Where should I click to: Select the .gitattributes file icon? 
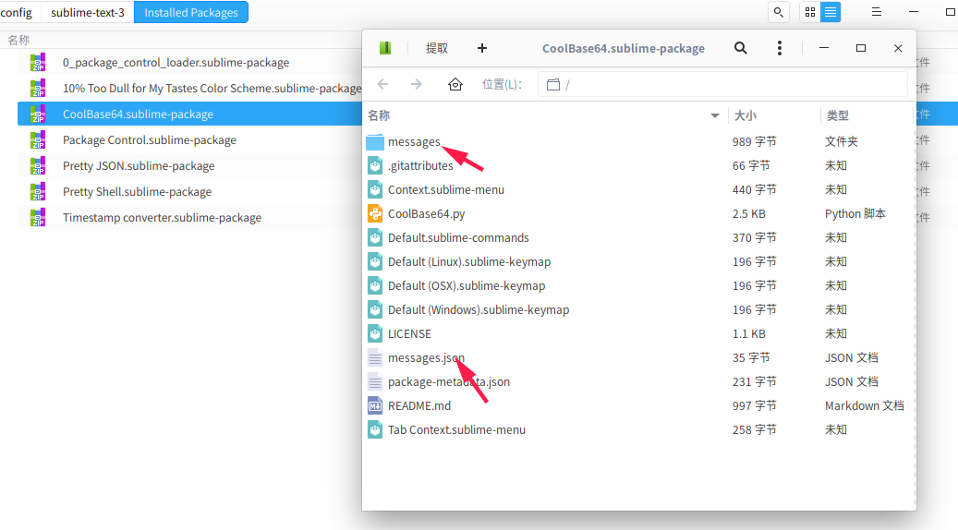coord(375,165)
